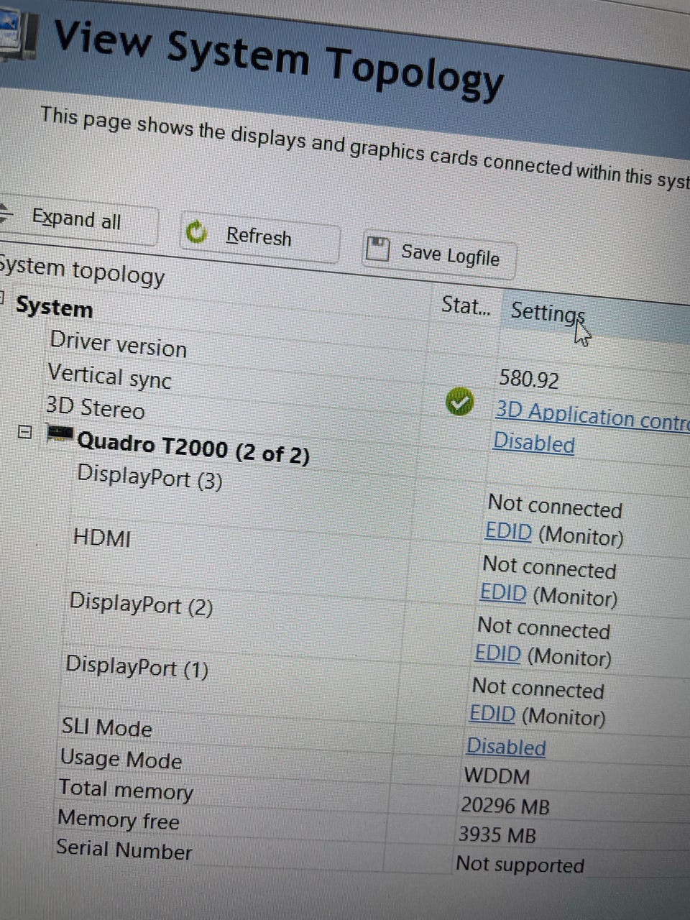Click the Settings column header
This screenshot has height=920, width=690.
[546, 313]
